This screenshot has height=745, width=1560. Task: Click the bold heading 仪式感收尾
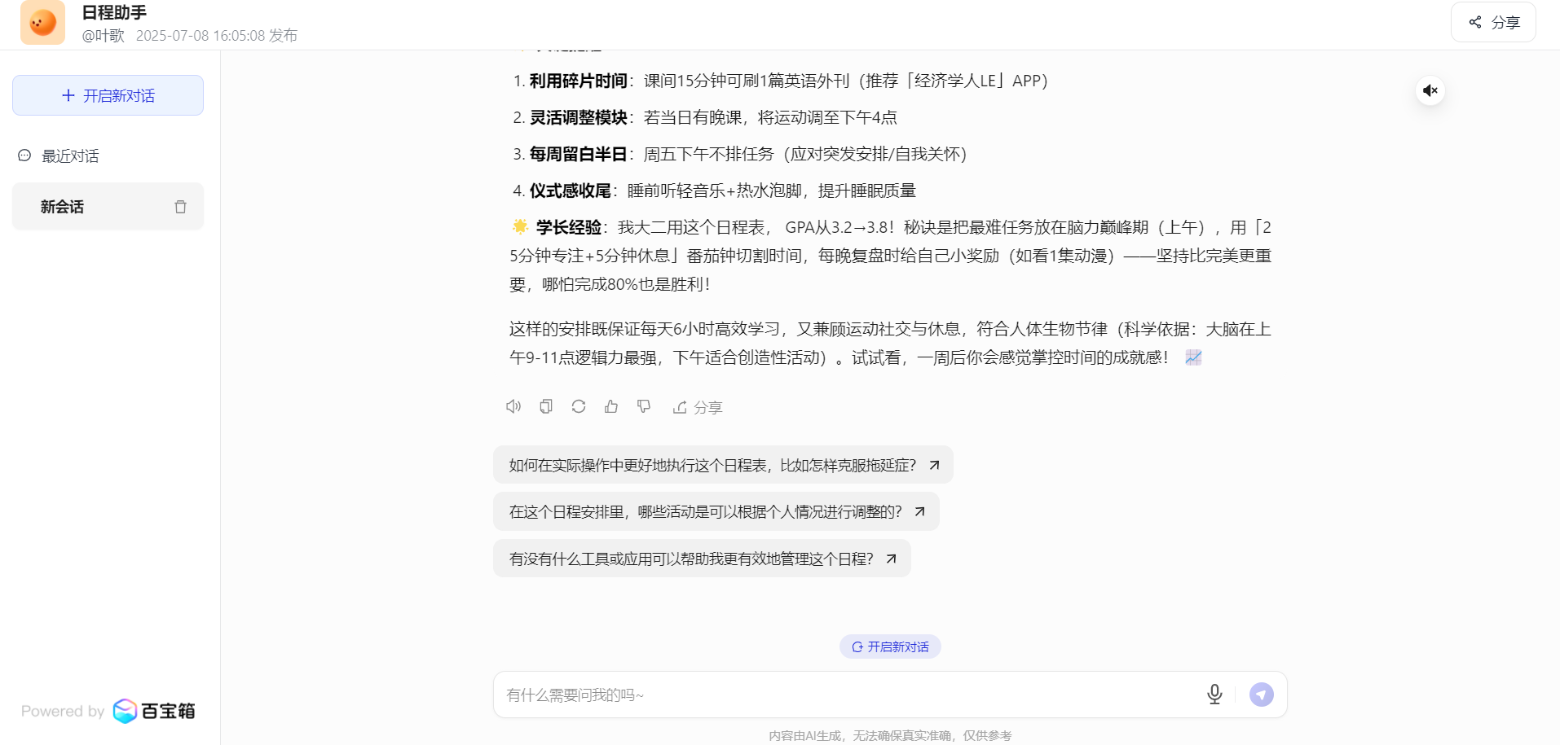pos(571,191)
